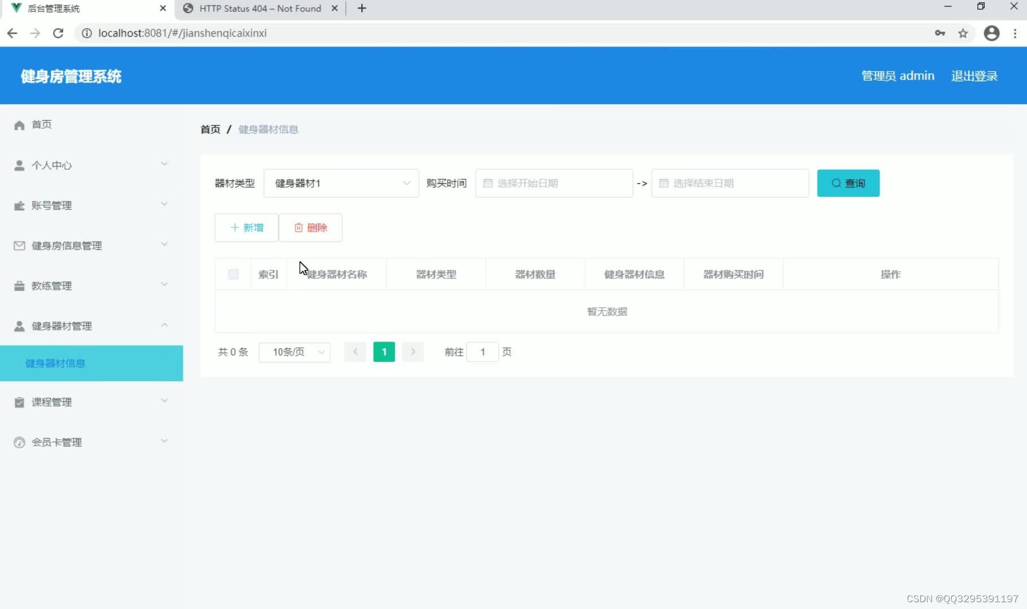Click the circular icon next to 会员卡管理
This screenshot has width=1027, height=609.
coord(19,442)
